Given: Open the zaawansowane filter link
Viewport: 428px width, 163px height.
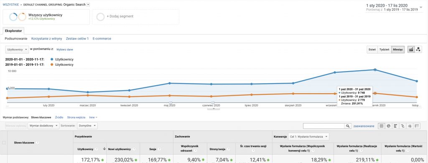Looking at the screenshot, I should pyautogui.click(x=364, y=126).
